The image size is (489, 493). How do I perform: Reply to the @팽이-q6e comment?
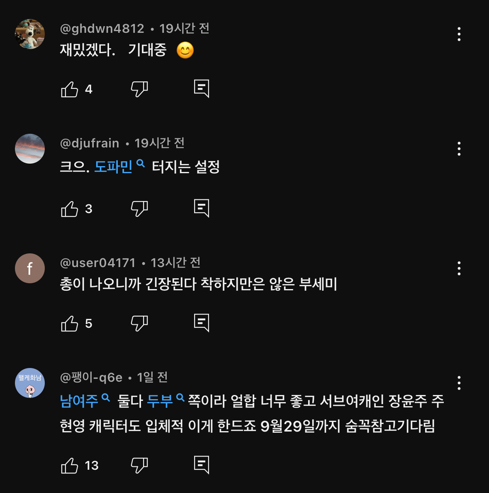tap(202, 465)
